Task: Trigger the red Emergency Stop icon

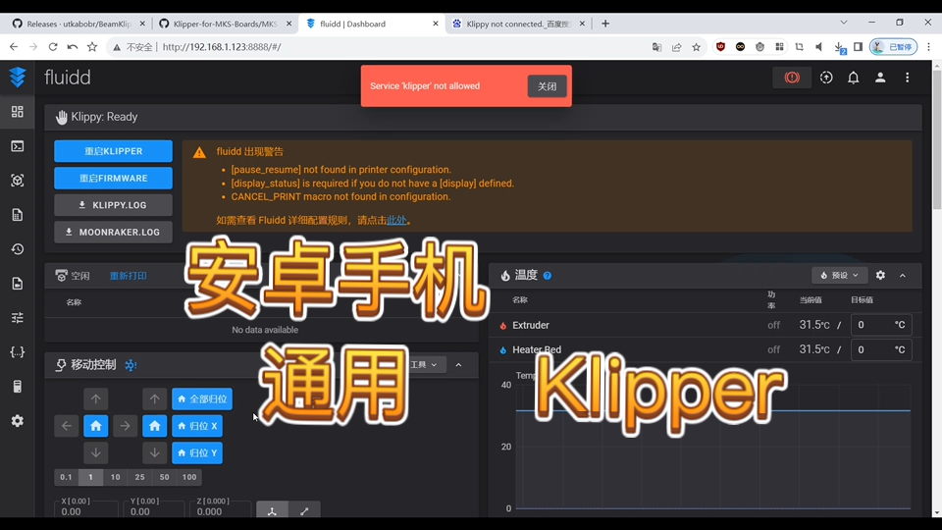Action: click(x=792, y=78)
